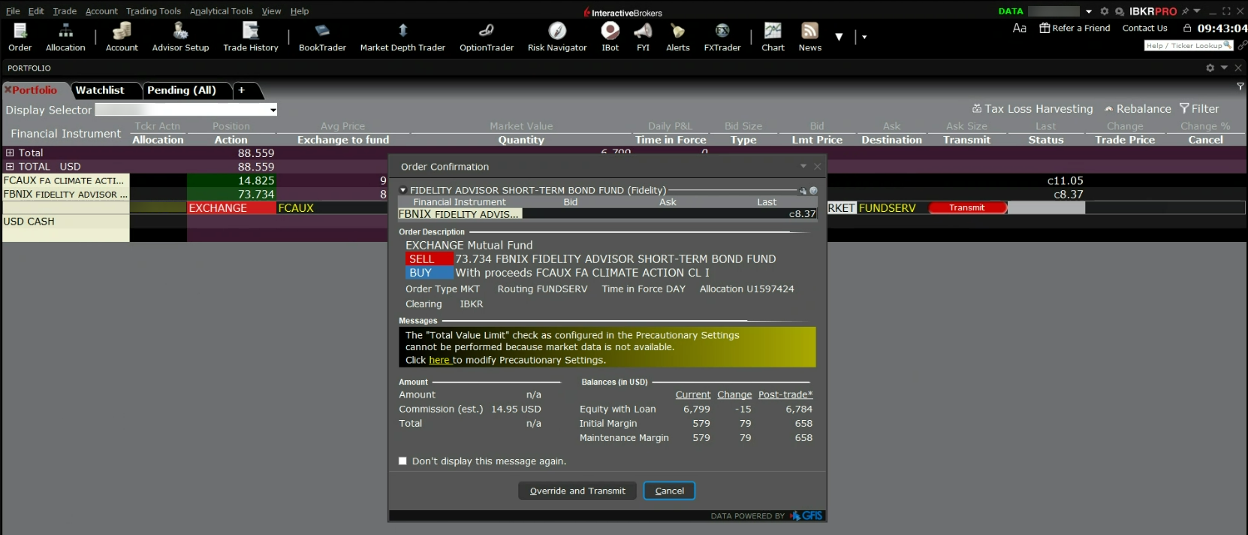Collapse the Fidelity Advisor fund quote section
The width and height of the screenshot is (1248, 535).
403,191
